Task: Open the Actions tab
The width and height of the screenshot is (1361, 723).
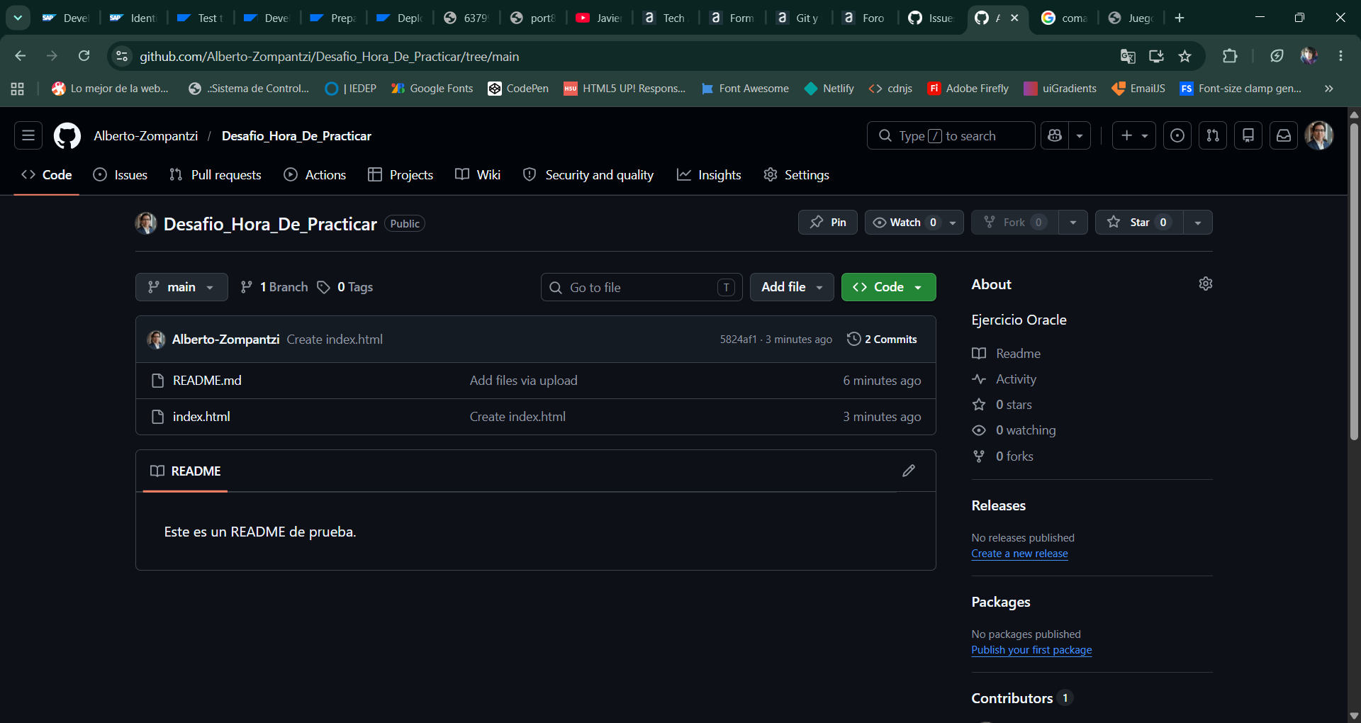Action: coord(315,174)
